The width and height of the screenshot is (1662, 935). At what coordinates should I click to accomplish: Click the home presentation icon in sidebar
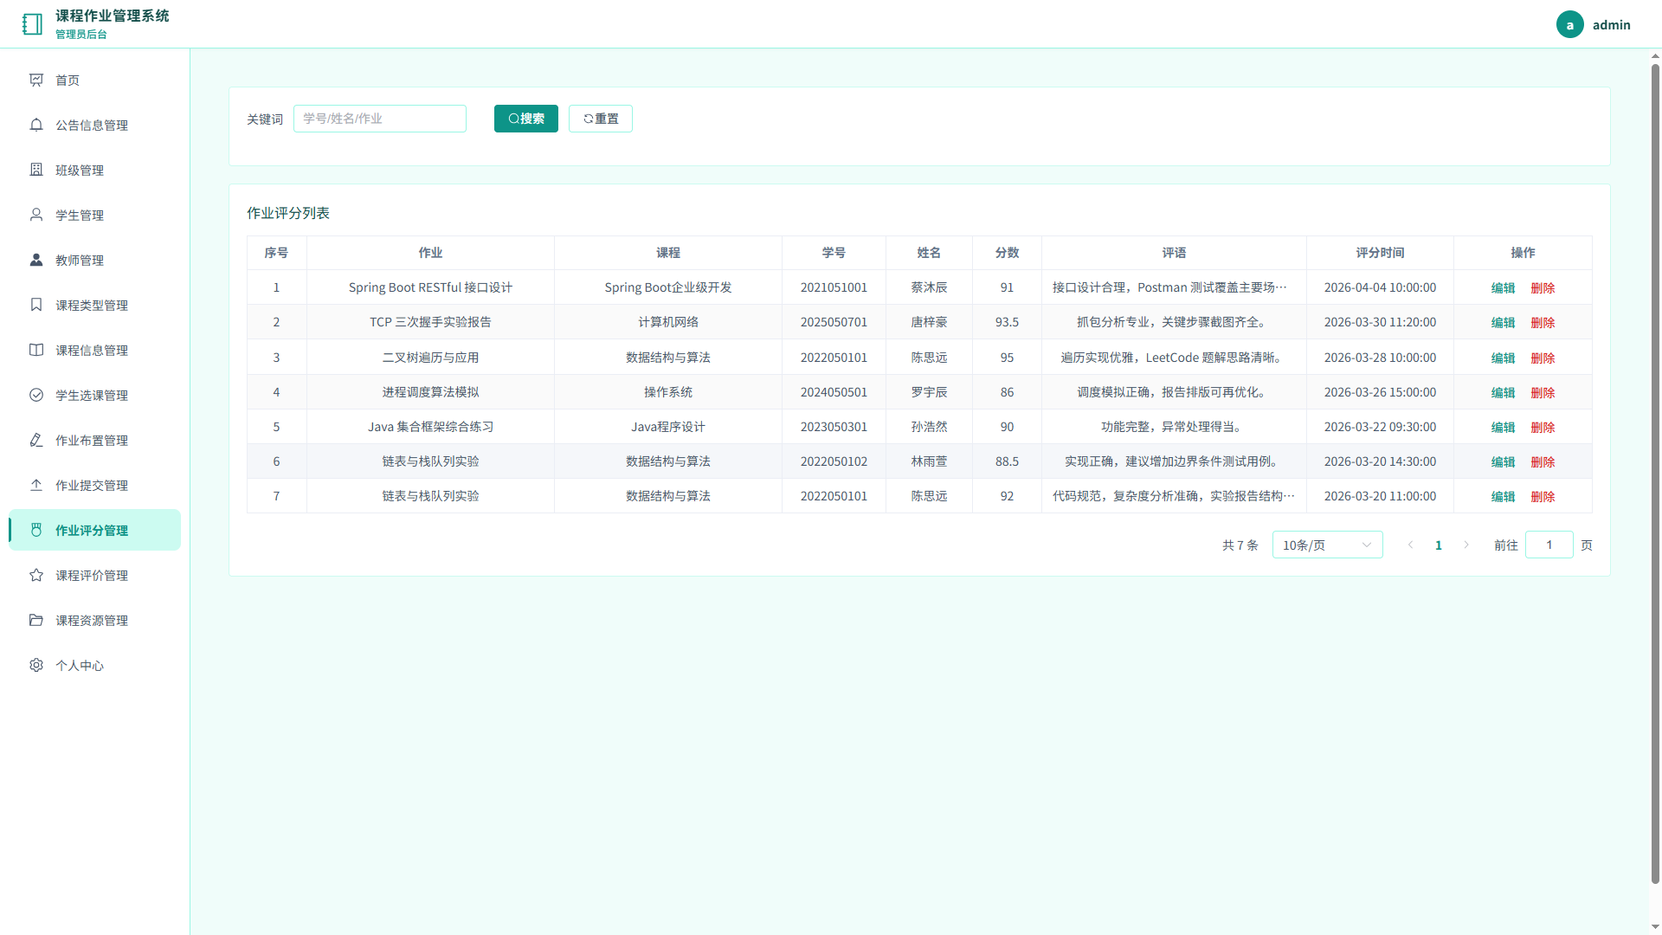36,80
